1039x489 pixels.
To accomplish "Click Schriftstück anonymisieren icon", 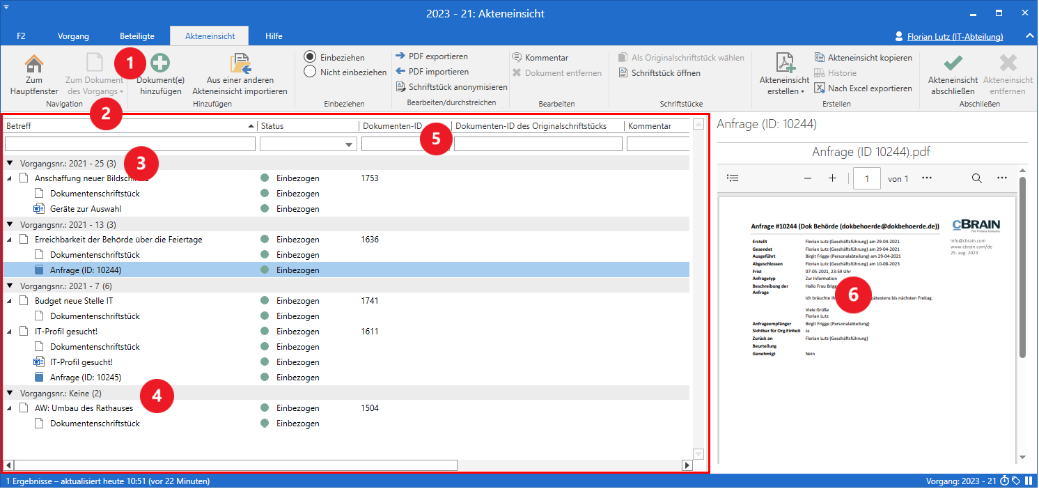I will tap(400, 87).
